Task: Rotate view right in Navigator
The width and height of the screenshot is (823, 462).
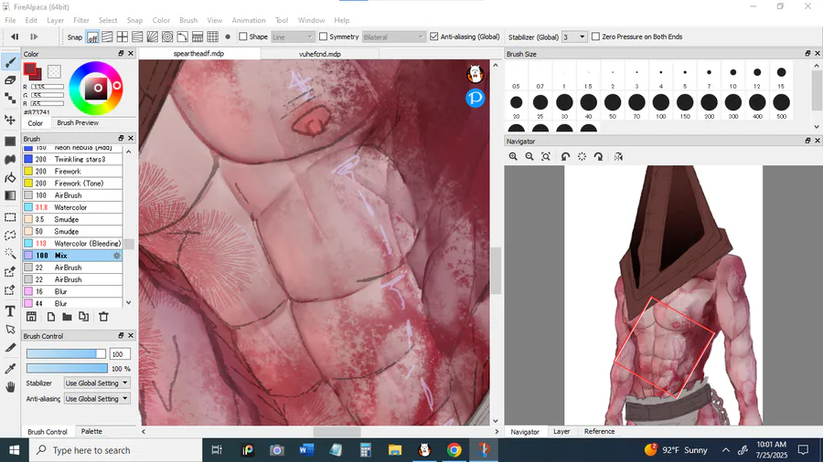Action: pyautogui.click(x=598, y=157)
